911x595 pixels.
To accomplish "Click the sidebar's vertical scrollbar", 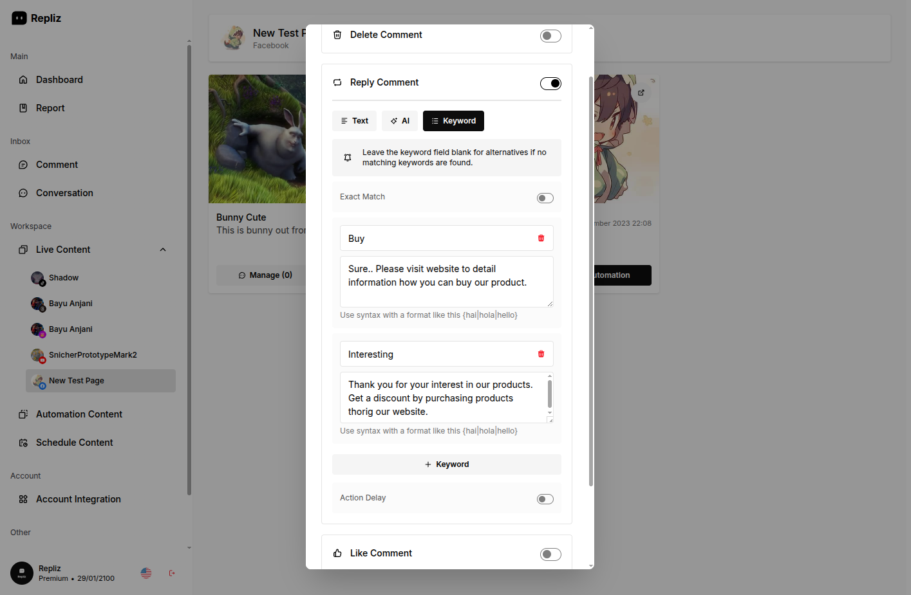I will pyautogui.click(x=189, y=270).
